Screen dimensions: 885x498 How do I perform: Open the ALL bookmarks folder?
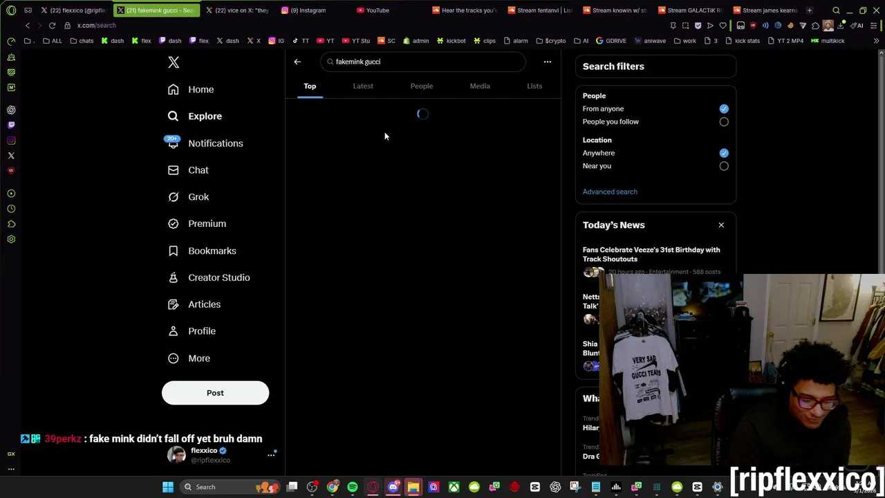pyautogui.click(x=52, y=41)
